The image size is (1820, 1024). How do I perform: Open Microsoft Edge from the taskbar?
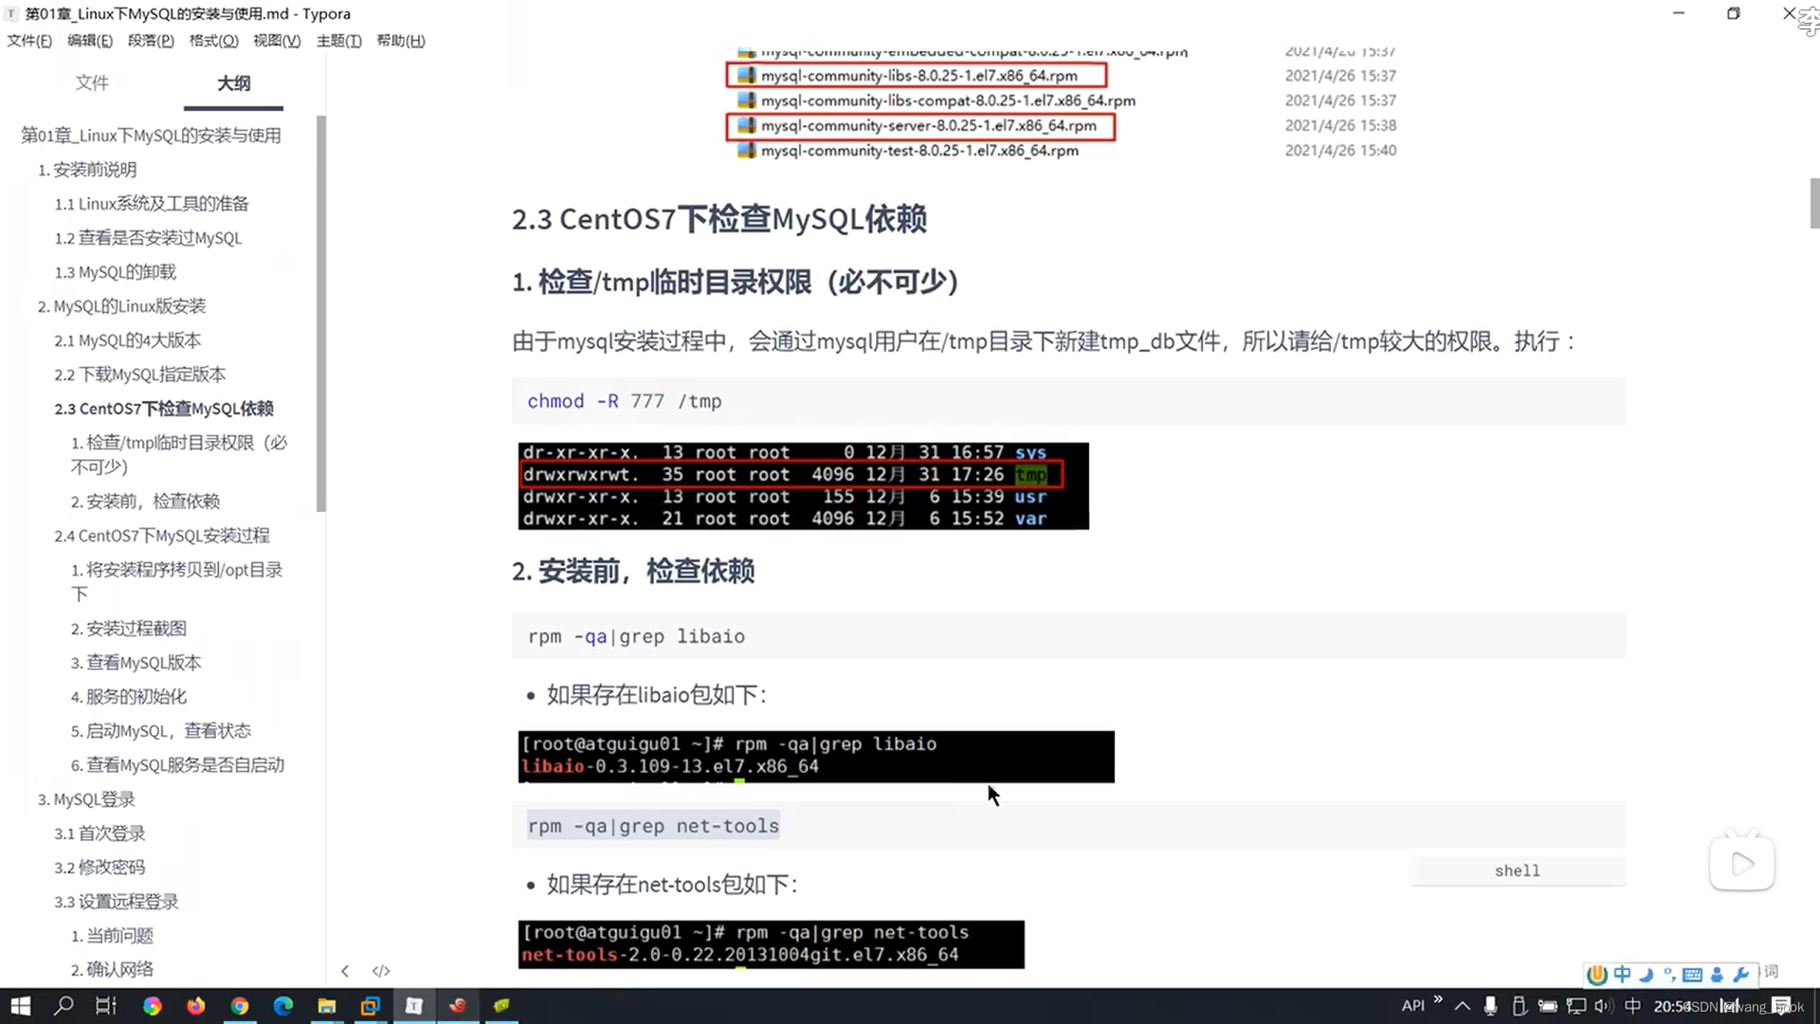coord(283,1006)
